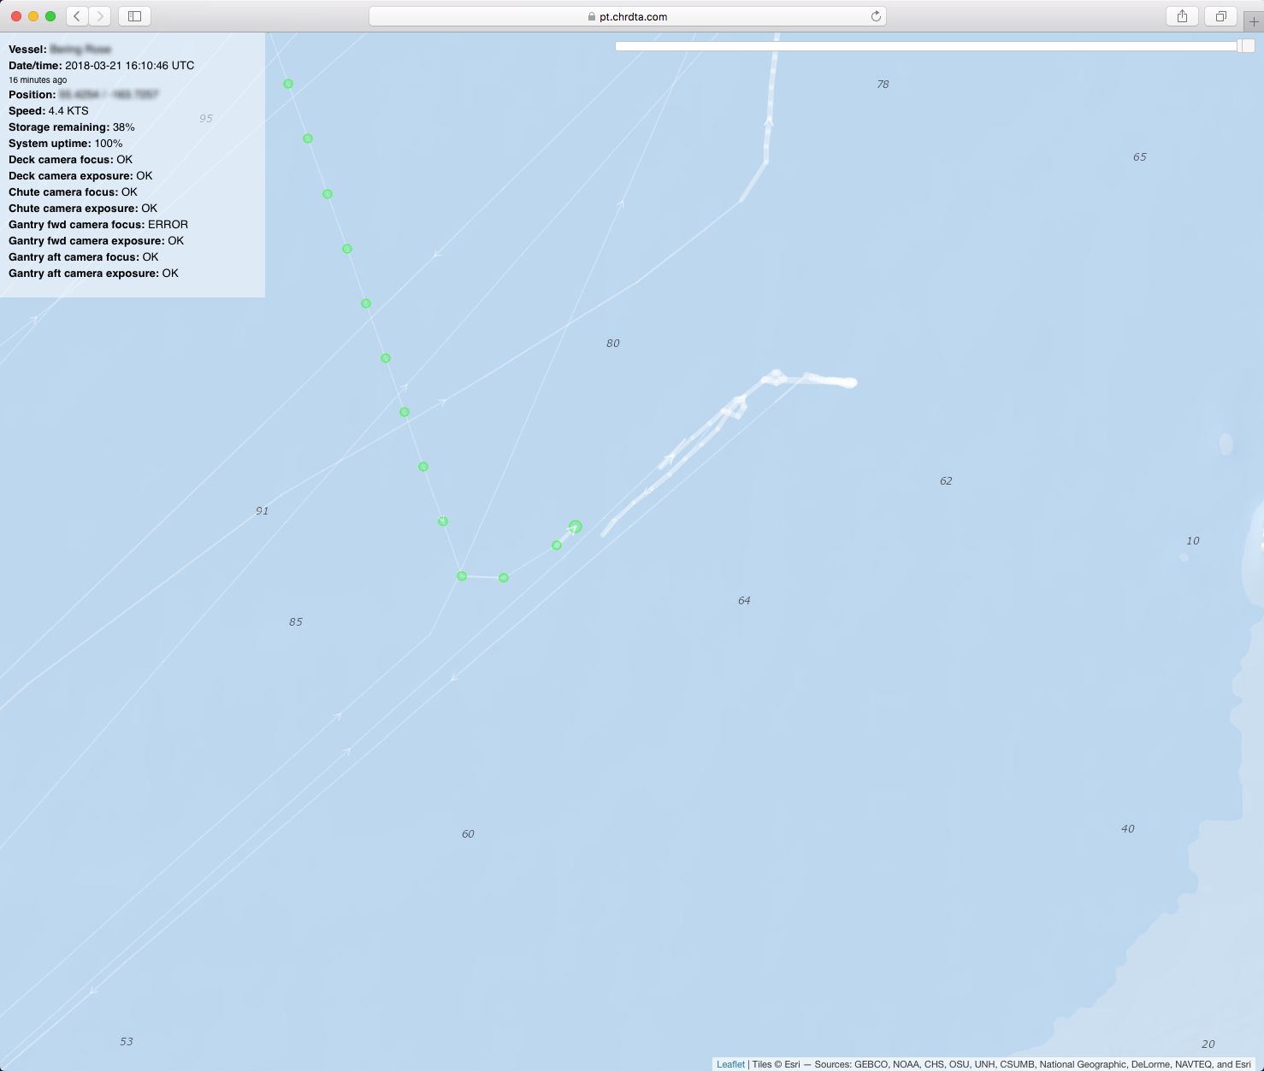
Task: Click the Storage remaining 38% line
Action: (72, 127)
